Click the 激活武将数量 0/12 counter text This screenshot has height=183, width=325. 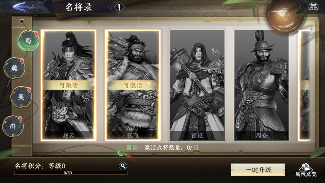[x=171, y=147]
